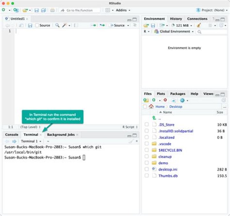Open the (Top Level) scope selector
The width and height of the screenshot is (230, 216).
pos(30,127)
